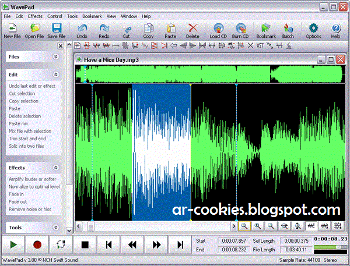The height and width of the screenshot is (266, 350).
Task: Jump to start with skip-back button
Action: pyautogui.click(x=108, y=244)
